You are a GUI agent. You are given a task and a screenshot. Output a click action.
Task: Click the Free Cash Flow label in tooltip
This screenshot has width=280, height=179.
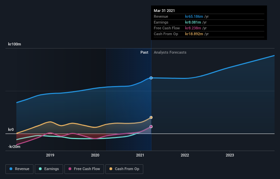167,28
